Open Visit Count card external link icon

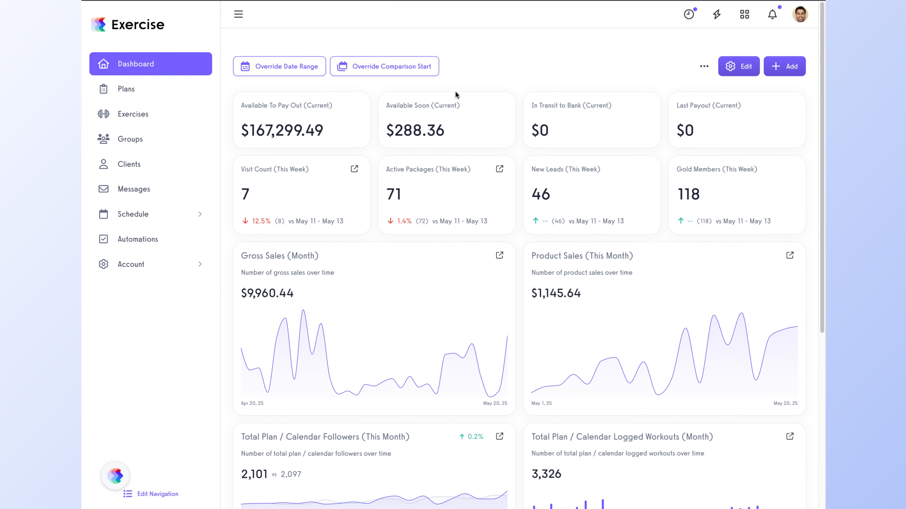(x=354, y=169)
